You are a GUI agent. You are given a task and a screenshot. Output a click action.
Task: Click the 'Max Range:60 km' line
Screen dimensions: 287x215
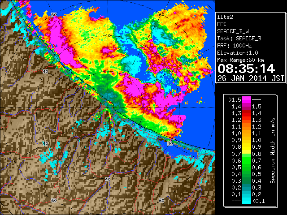(x=240, y=60)
